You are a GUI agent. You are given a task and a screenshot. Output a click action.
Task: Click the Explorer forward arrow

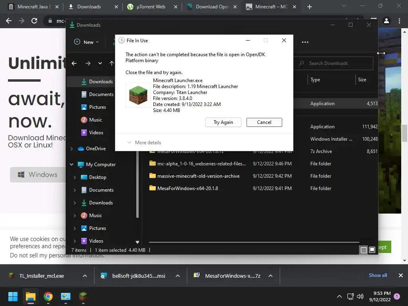[x=88, y=63]
